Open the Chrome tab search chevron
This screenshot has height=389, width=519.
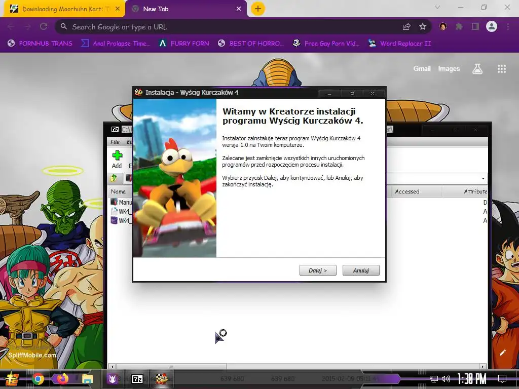[437, 7]
